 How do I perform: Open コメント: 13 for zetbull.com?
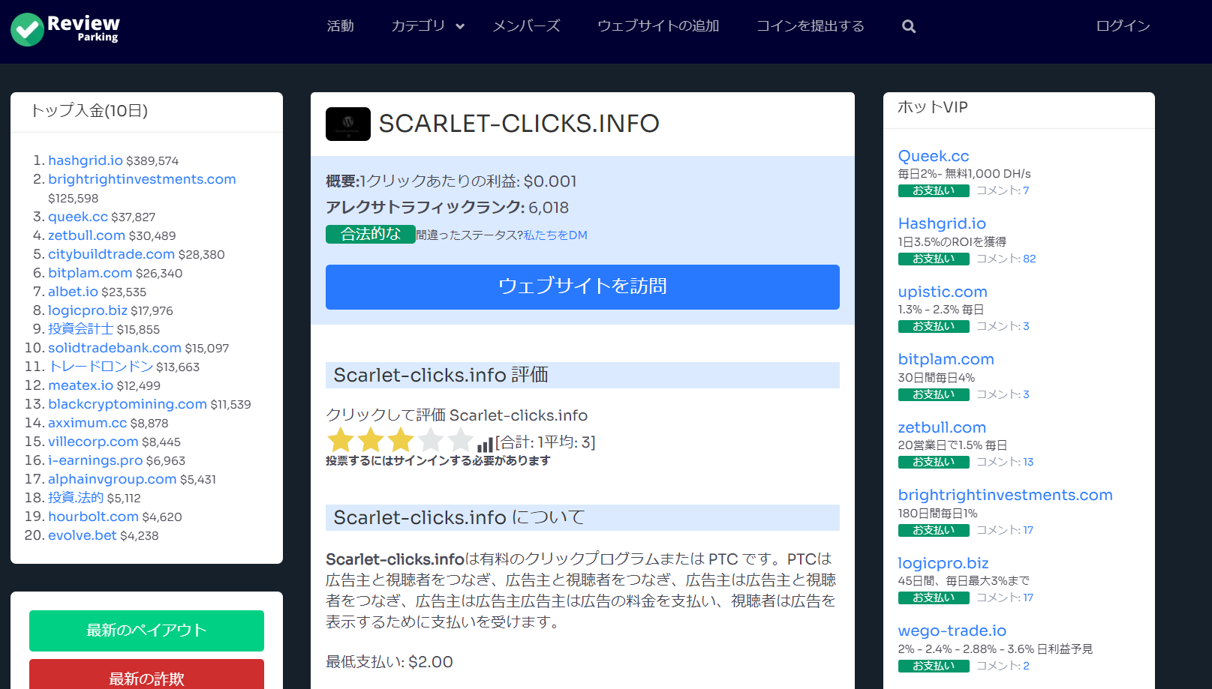(x=1005, y=462)
